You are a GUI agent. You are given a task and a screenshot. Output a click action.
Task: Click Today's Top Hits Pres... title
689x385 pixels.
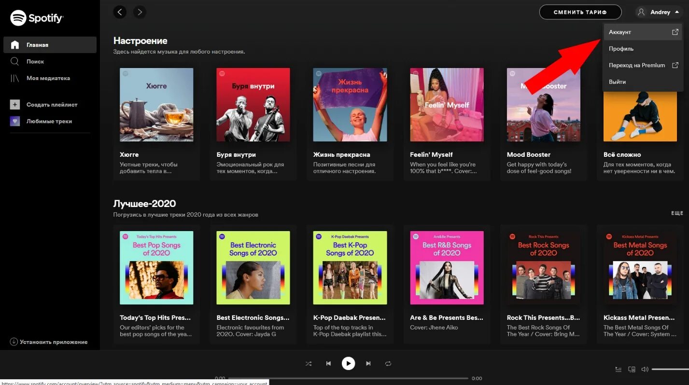click(x=155, y=318)
